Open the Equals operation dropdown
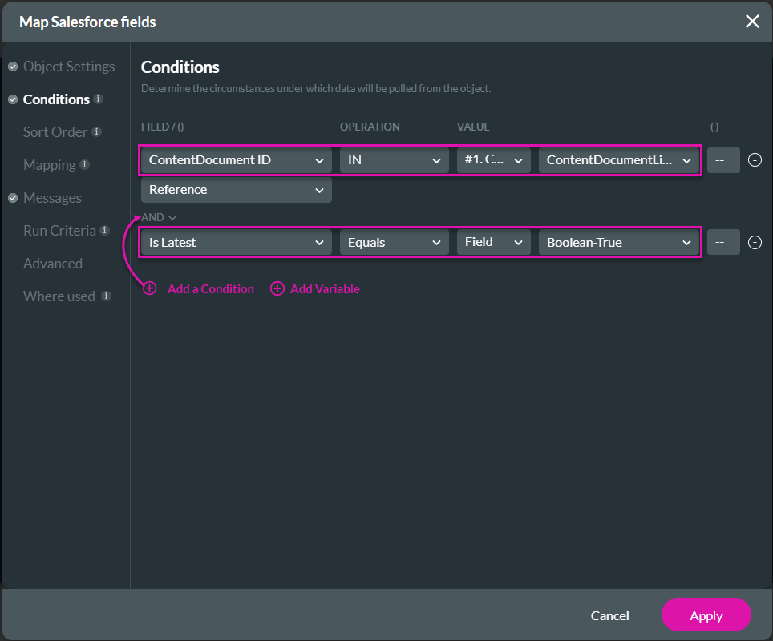This screenshot has width=773, height=641. point(394,243)
